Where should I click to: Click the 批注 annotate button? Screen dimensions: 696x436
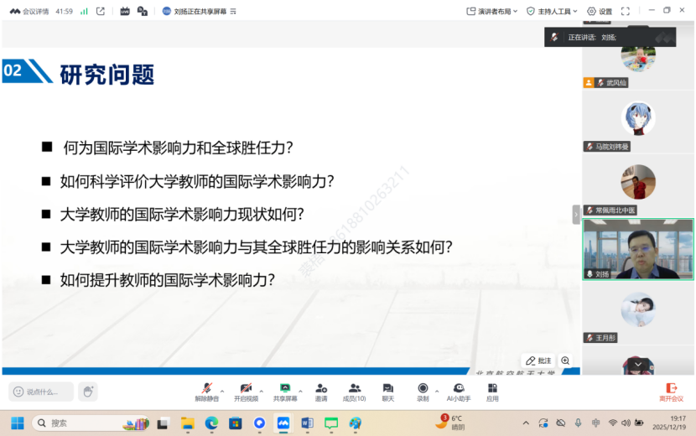click(538, 361)
